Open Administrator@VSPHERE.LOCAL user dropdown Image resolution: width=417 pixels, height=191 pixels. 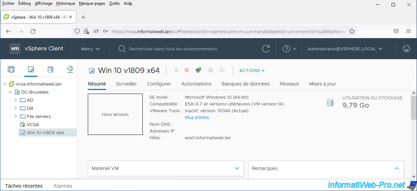(x=345, y=49)
